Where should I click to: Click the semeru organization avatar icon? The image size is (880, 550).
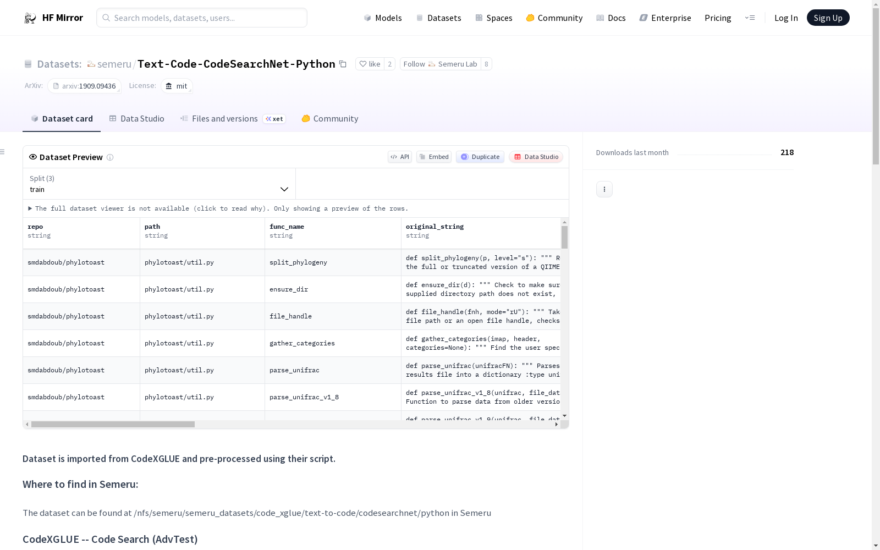[91, 64]
